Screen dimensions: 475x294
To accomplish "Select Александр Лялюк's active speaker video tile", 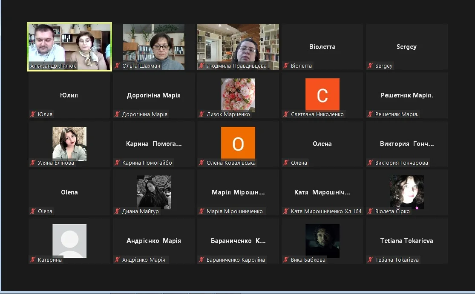I will pyautogui.click(x=69, y=47).
